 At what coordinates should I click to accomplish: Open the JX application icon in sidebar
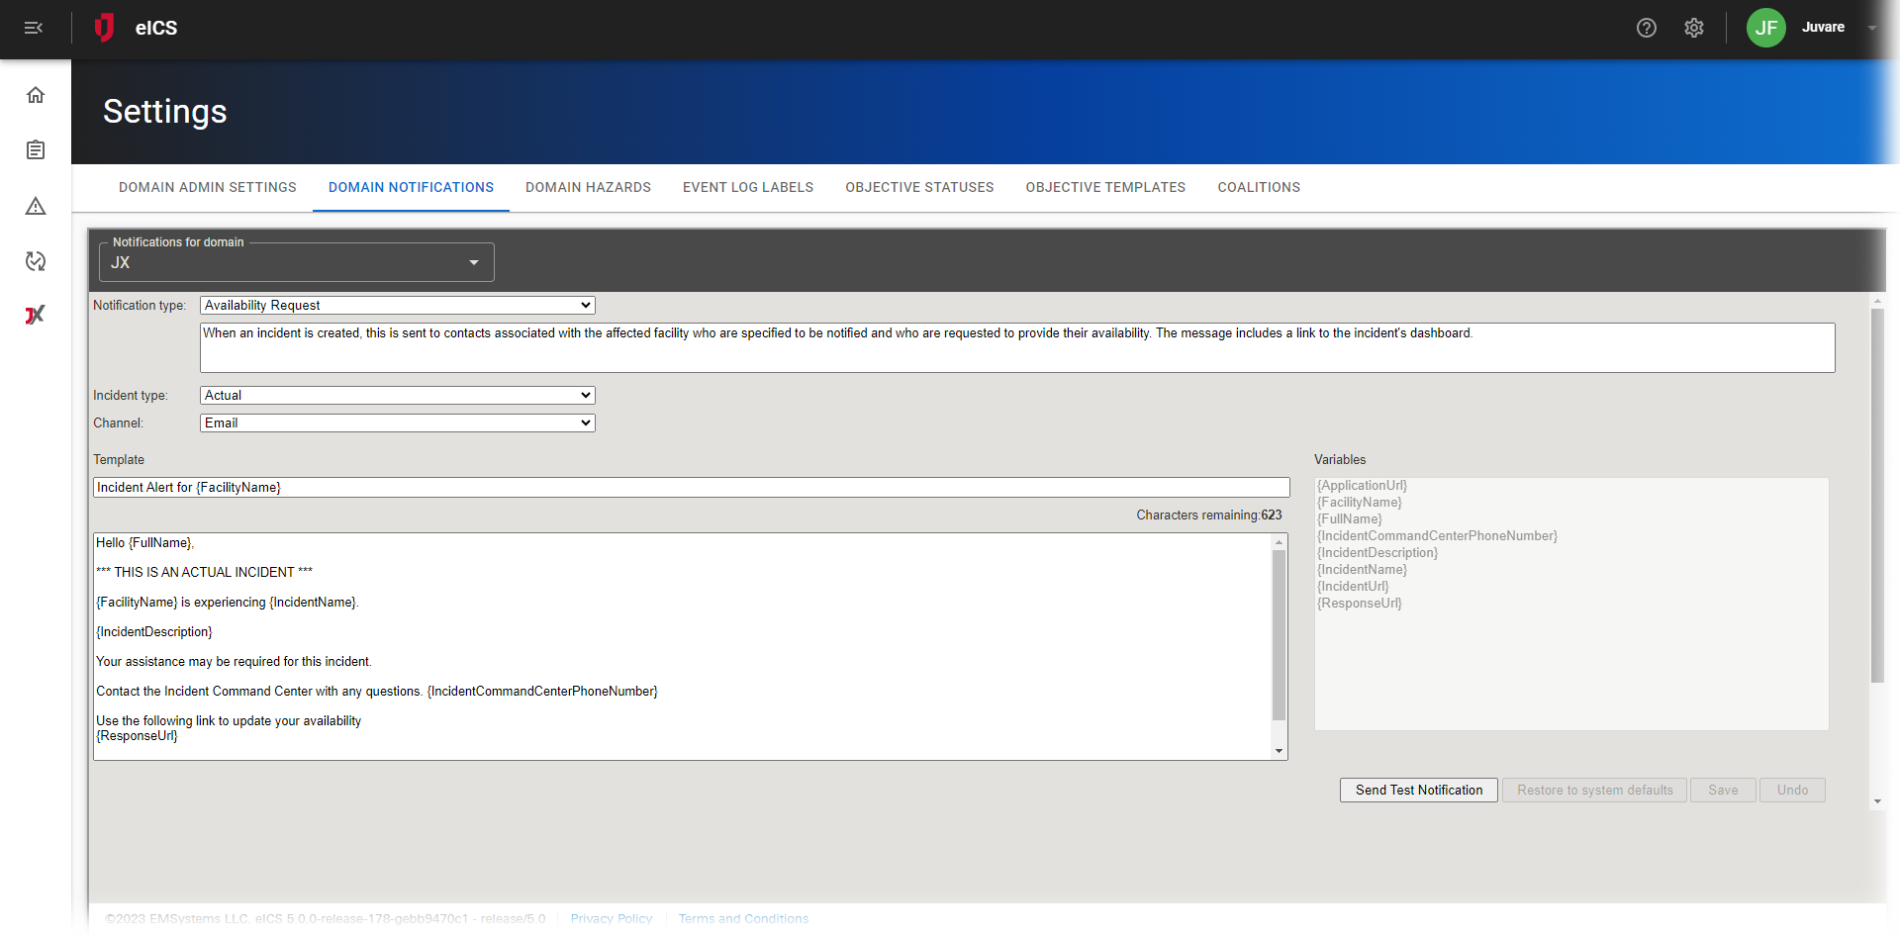pyautogui.click(x=36, y=315)
